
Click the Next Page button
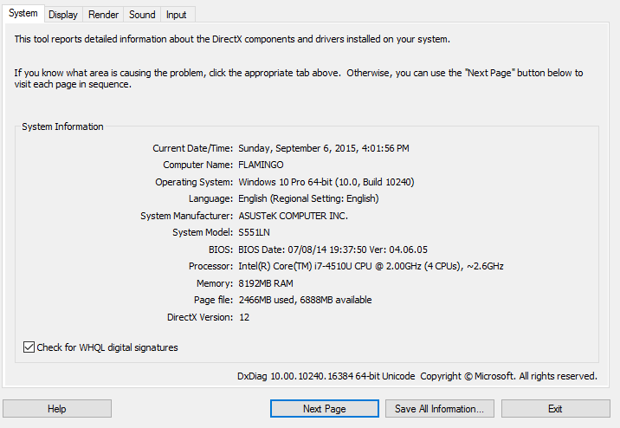pos(324,409)
